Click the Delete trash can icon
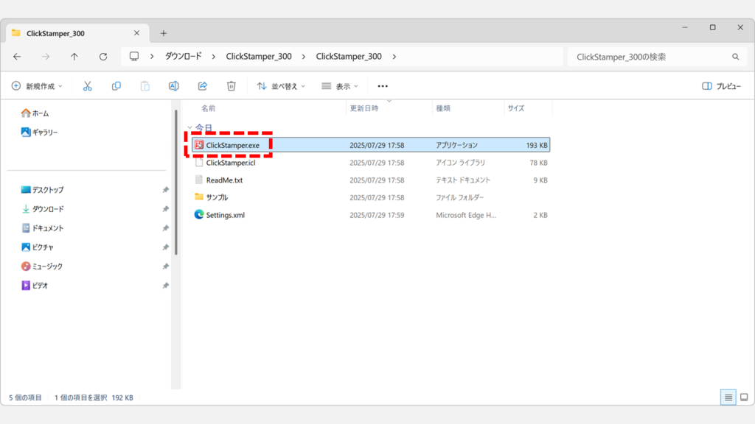This screenshot has width=755, height=424. [x=231, y=86]
